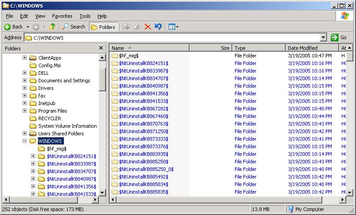Click the Move To toolbar icon
Screen dimensions: 356x215
[126, 27]
